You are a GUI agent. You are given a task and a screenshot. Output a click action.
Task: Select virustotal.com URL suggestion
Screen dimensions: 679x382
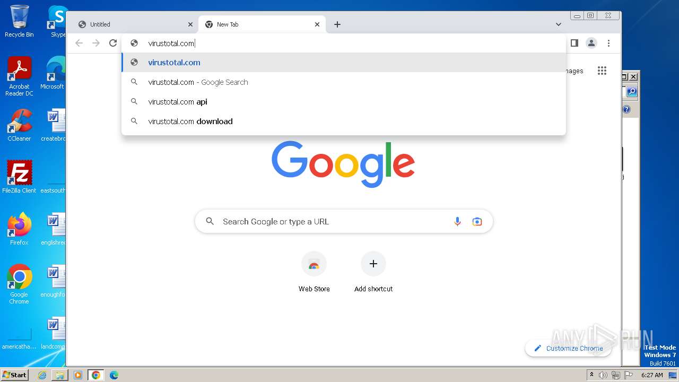coord(344,62)
